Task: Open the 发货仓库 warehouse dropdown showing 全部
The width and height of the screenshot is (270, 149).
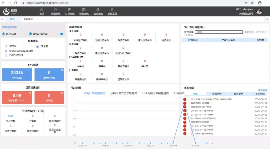Action: point(219,32)
